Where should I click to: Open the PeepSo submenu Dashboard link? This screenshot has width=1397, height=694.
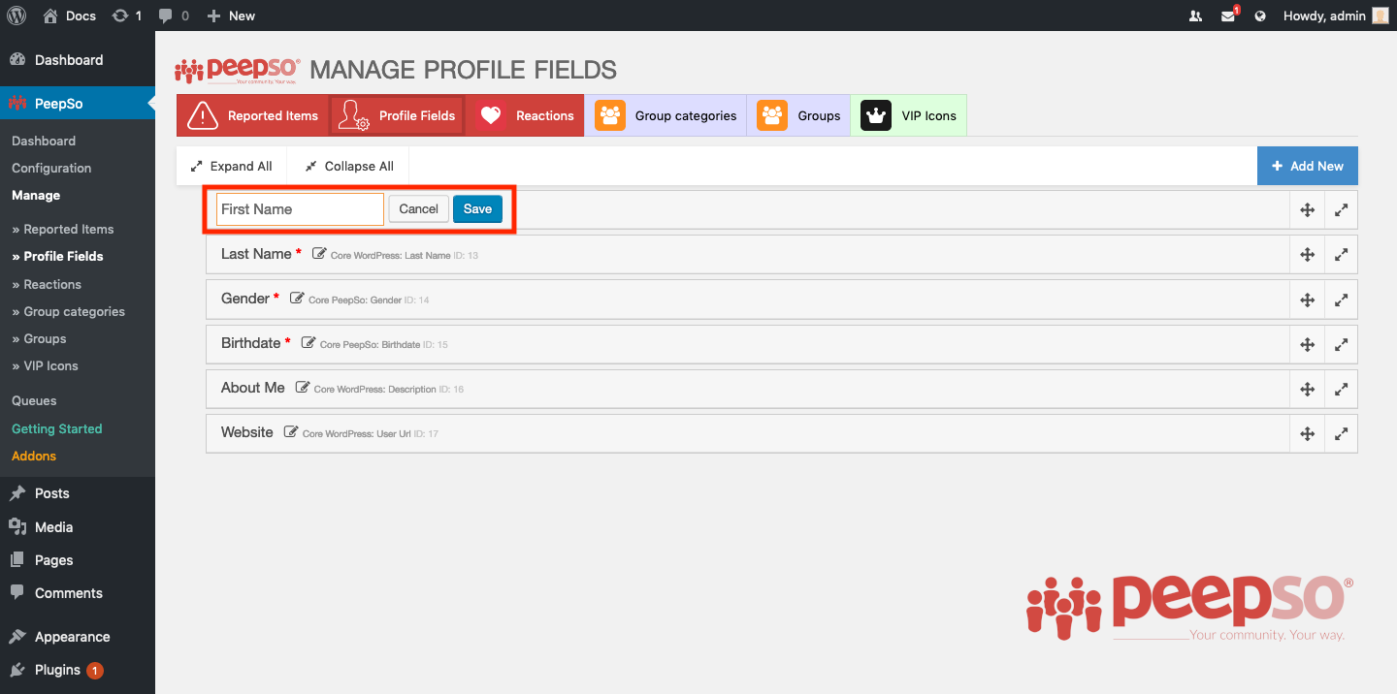(x=44, y=141)
